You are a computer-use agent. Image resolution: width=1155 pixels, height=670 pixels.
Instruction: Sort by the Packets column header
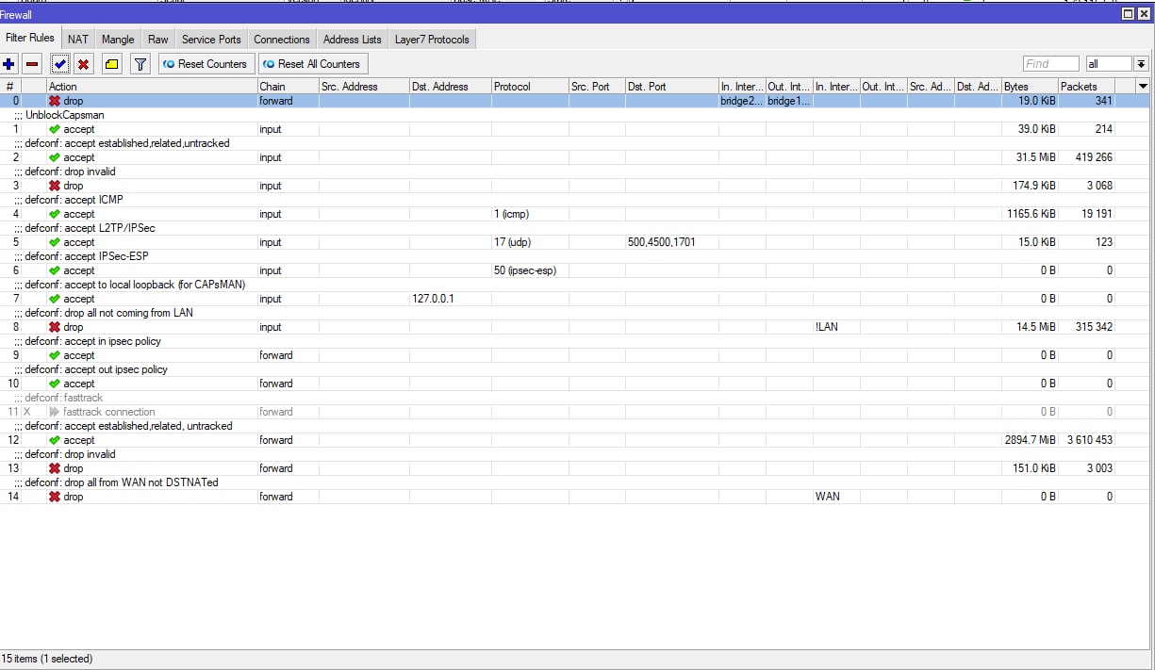click(x=1086, y=87)
